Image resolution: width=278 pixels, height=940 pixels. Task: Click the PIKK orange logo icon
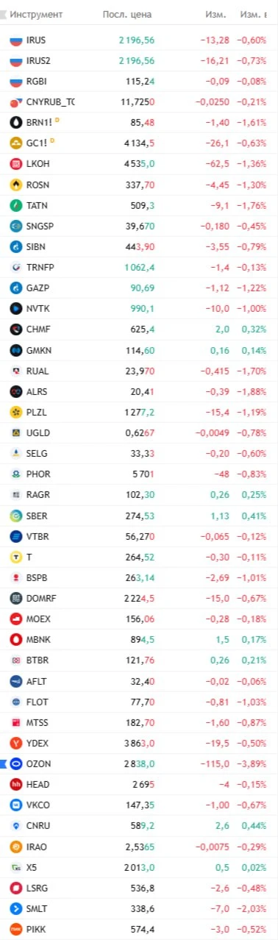pyautogui.click(x=16, y=929)
